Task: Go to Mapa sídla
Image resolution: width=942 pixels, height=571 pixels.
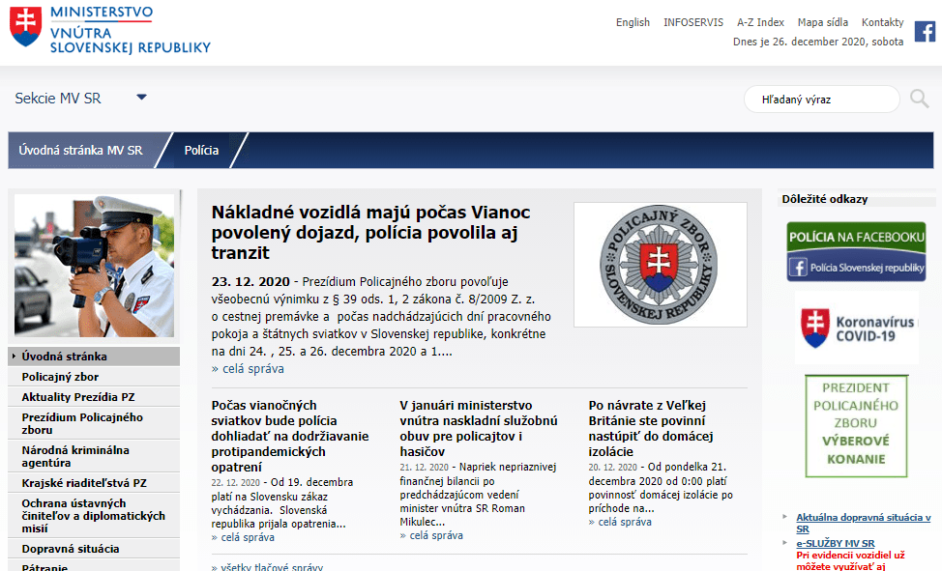Action: coord(822,22)
